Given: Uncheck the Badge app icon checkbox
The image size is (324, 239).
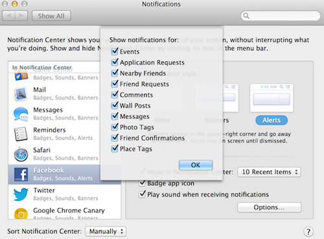Looking at the screenshot, I should tap(142, 183).
